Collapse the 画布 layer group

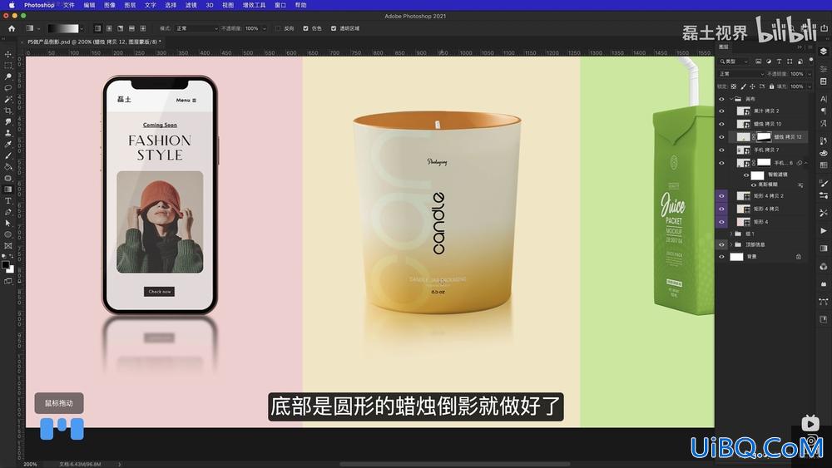[731, 99]
